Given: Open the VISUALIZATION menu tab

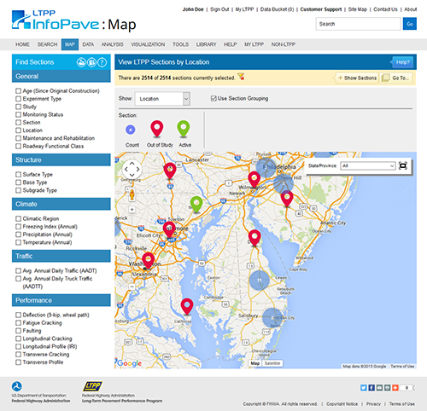Looking at the screenshot, I should (x=148, y=44).
